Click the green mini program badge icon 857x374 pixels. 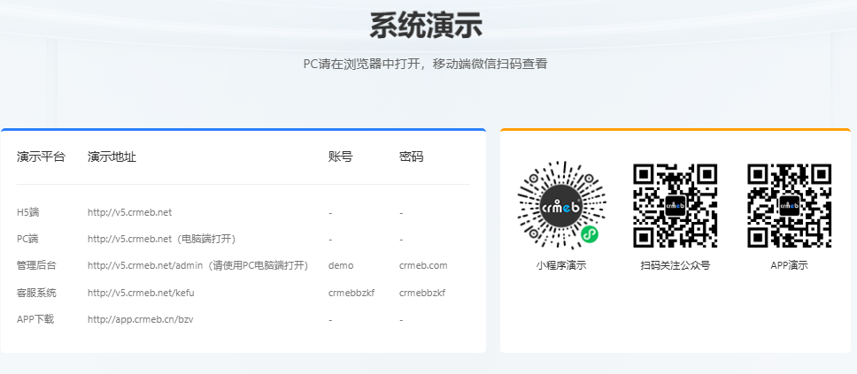click(x=589, y=233)
